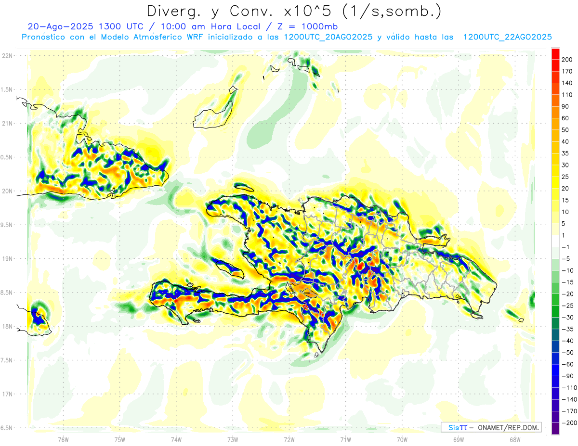Click the "6.5N" latitude label
This screenshot has width=578, height=446.
[7, 428]
